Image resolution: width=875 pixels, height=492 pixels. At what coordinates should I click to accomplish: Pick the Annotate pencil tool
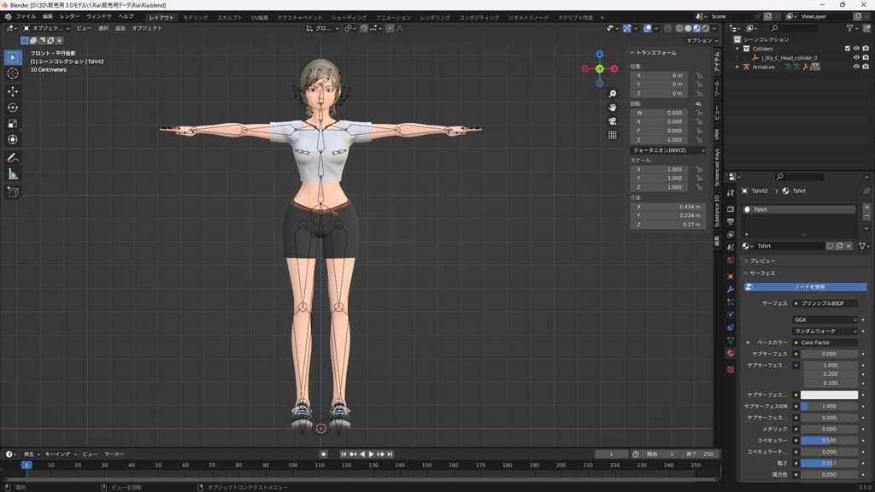click(x=13, y=158)
